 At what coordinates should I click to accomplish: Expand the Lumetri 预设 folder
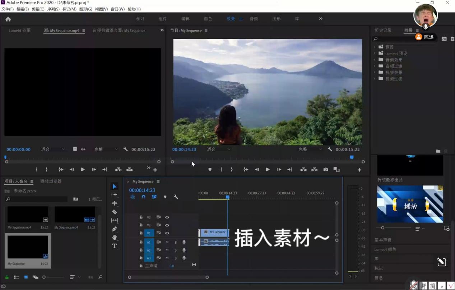pos(375,54)
